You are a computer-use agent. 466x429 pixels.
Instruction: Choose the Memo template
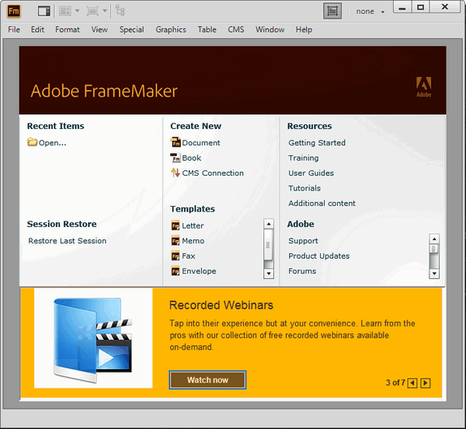click(193, 241)
